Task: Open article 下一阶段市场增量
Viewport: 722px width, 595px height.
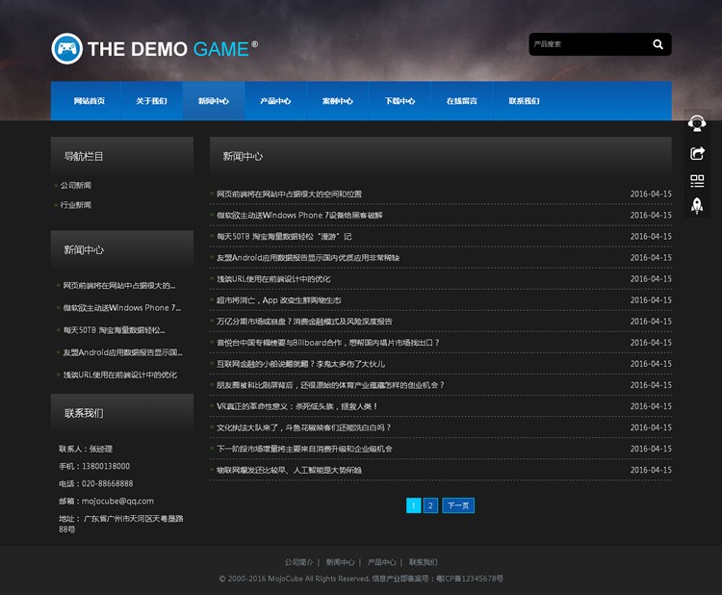Action: 304,449
